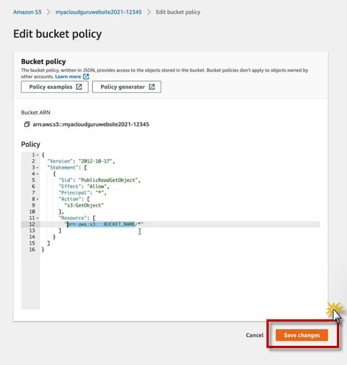Click the "Sid" PublicReadGetObject line
The width and height of the screenshot is (347, 365).
coord(99,180)
